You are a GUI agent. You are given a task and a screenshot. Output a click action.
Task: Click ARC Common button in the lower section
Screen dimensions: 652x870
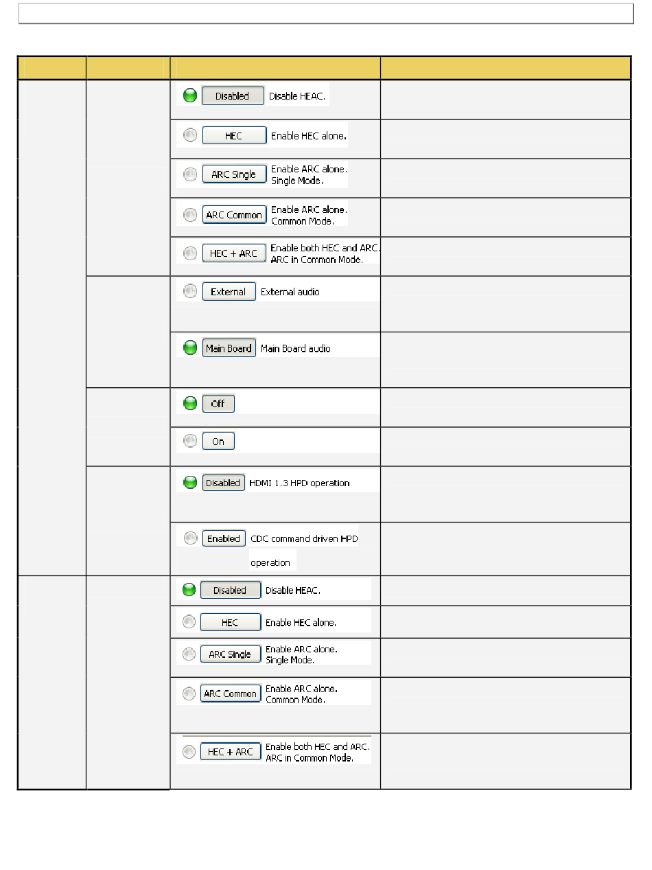pyautogui.click(x=231, y=694)
